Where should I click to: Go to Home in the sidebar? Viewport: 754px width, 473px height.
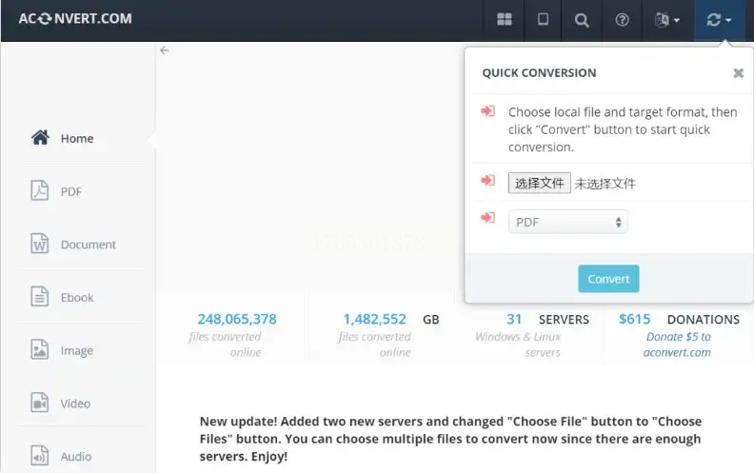point(63,138)
